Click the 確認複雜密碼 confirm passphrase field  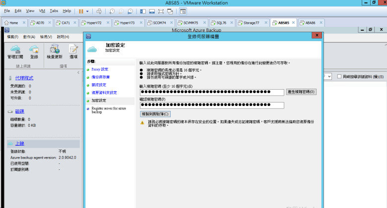click(212, 105)
